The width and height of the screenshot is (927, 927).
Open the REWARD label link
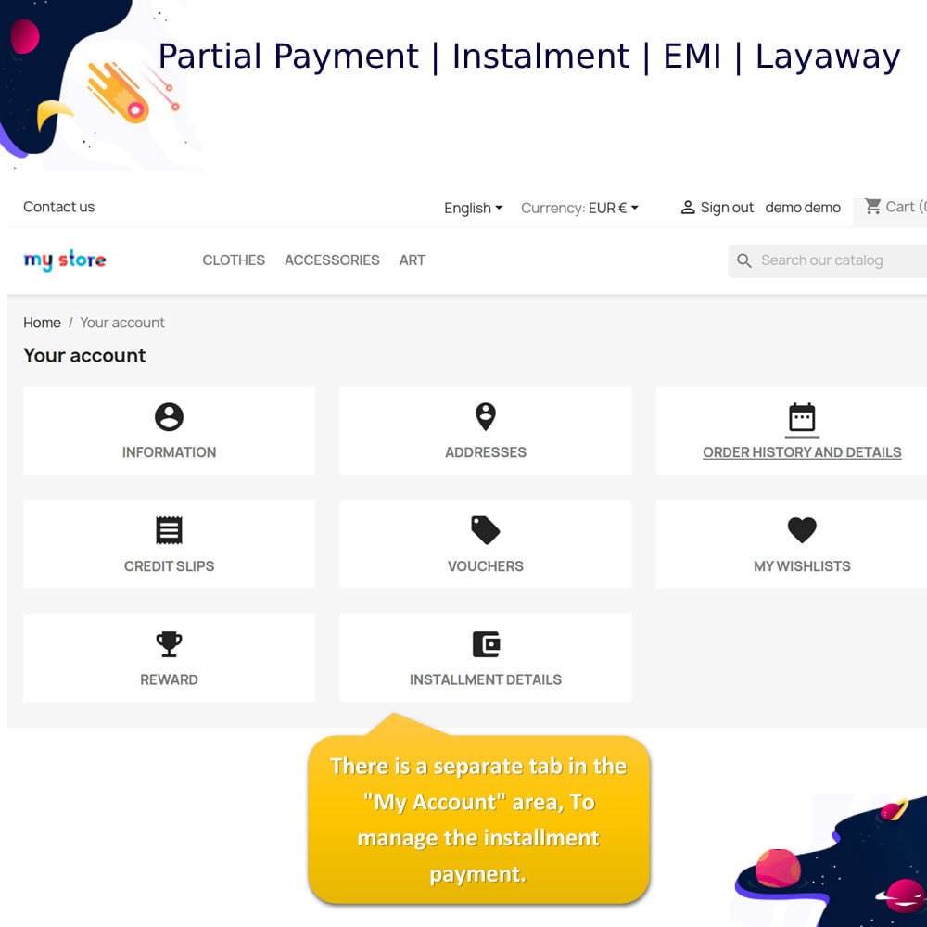[x=169, y=679]
